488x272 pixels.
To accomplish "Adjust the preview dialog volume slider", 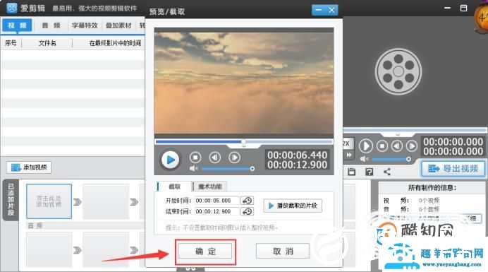I will 228,169.
